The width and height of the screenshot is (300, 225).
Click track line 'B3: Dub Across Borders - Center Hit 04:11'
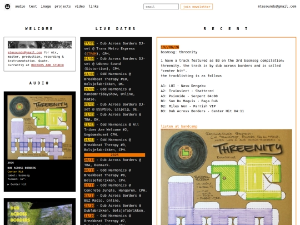[x=202, y=111]
